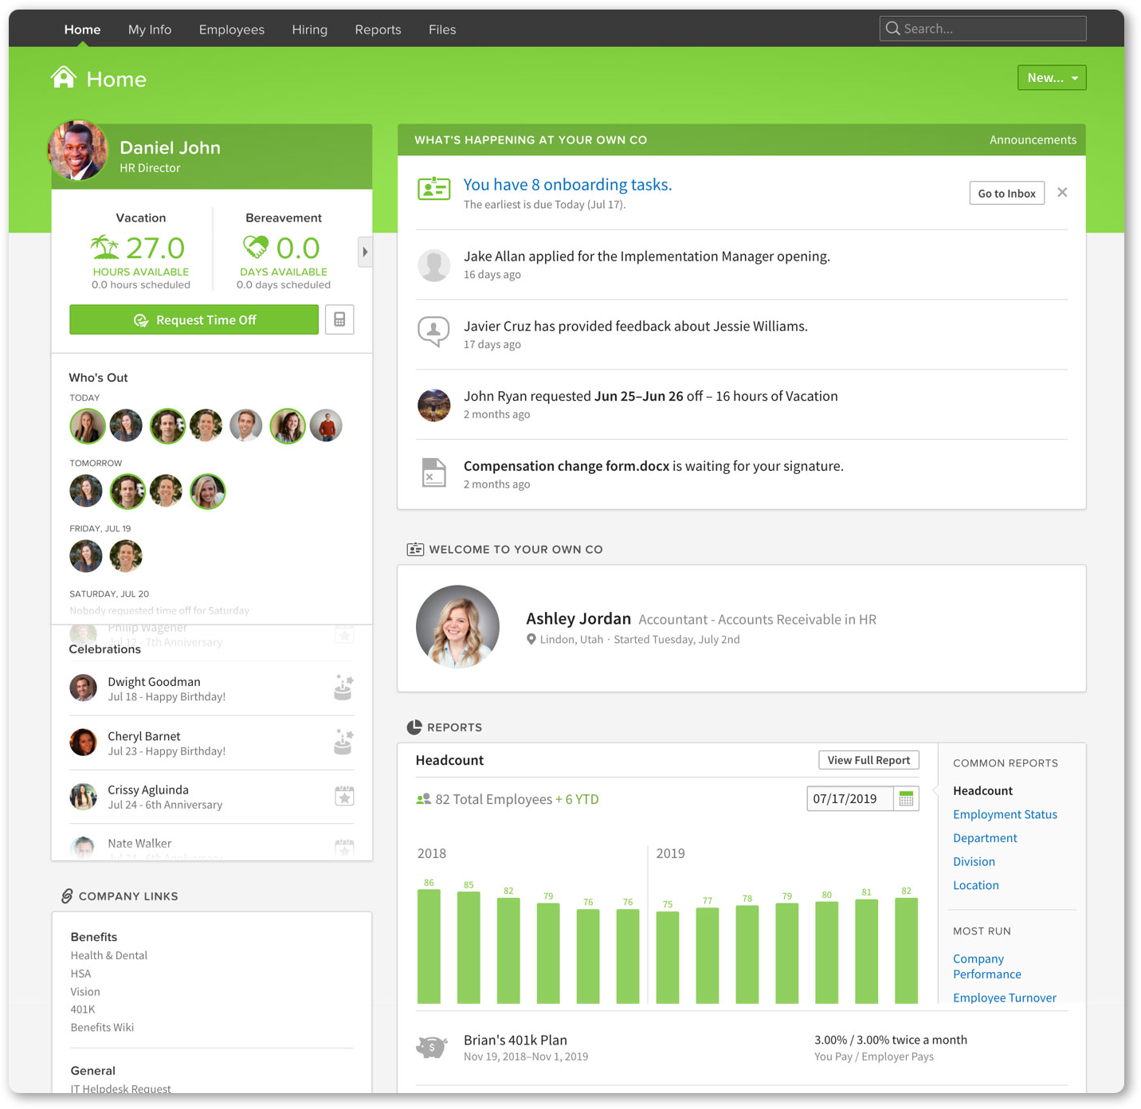1141x1109 pixels.
Task: Open the 8 onboarding tasks link
Action: [567, 184]
